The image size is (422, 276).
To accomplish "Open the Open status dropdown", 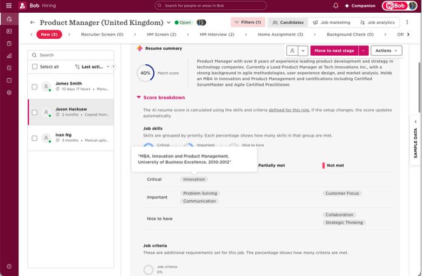I will click(184, 22).
